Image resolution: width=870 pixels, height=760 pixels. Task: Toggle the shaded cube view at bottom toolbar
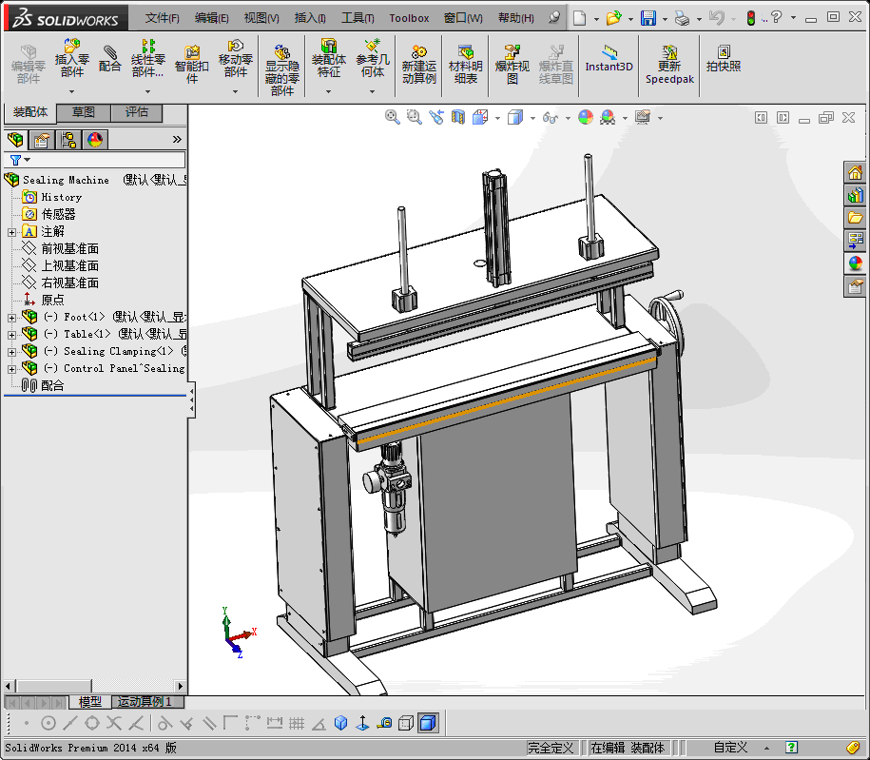tap(428, 724)
